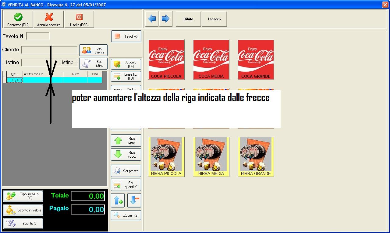390x233 pixels.
Task: Open the Tavoli panel
Action: tap(126, 36)
